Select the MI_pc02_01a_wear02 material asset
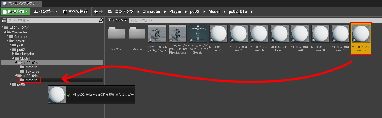This screenshot has height=118, width=382. 341,34
